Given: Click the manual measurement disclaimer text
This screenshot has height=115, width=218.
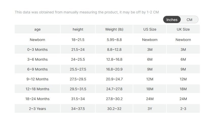Looking at the screenshot, I should click(87, 12).
